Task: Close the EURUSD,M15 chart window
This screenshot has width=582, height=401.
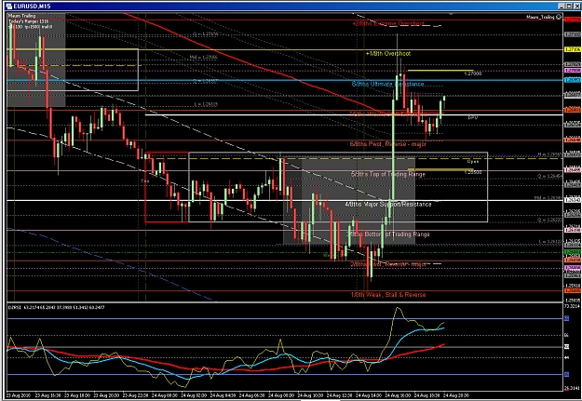Action: point(576,6)
